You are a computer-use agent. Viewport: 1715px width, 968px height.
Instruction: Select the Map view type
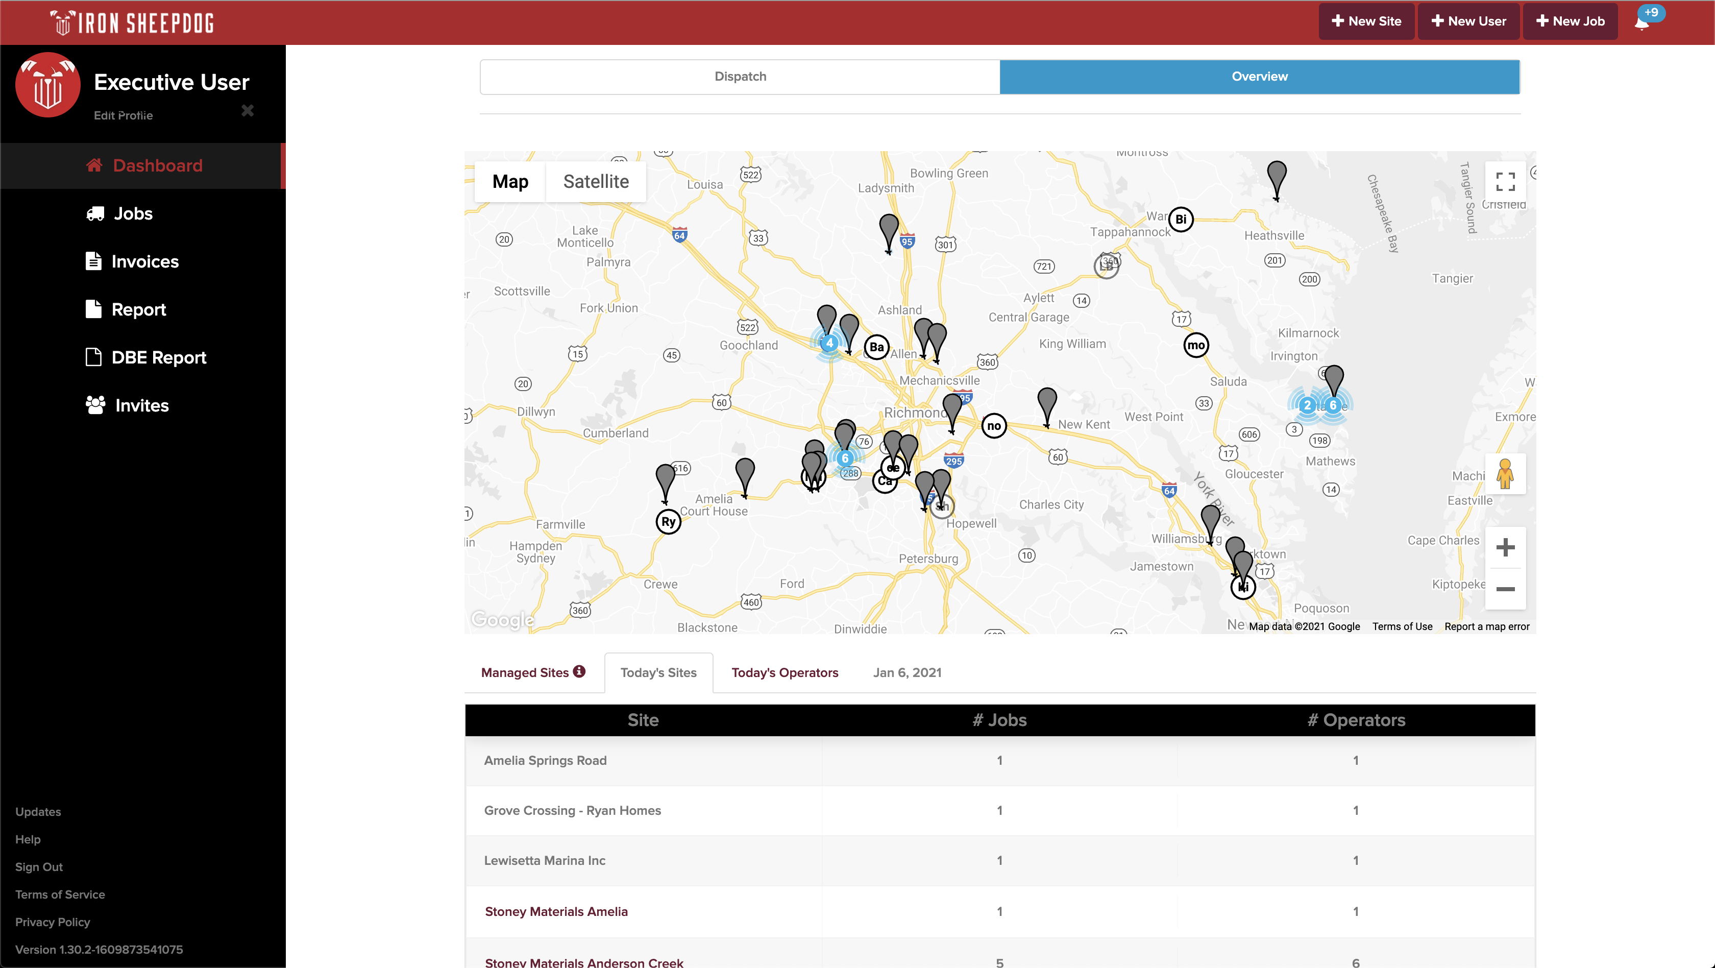tap(510, 182)
